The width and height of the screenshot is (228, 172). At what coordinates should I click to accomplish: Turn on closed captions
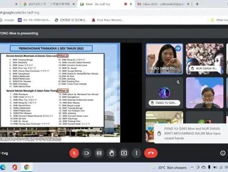(99, 153)
